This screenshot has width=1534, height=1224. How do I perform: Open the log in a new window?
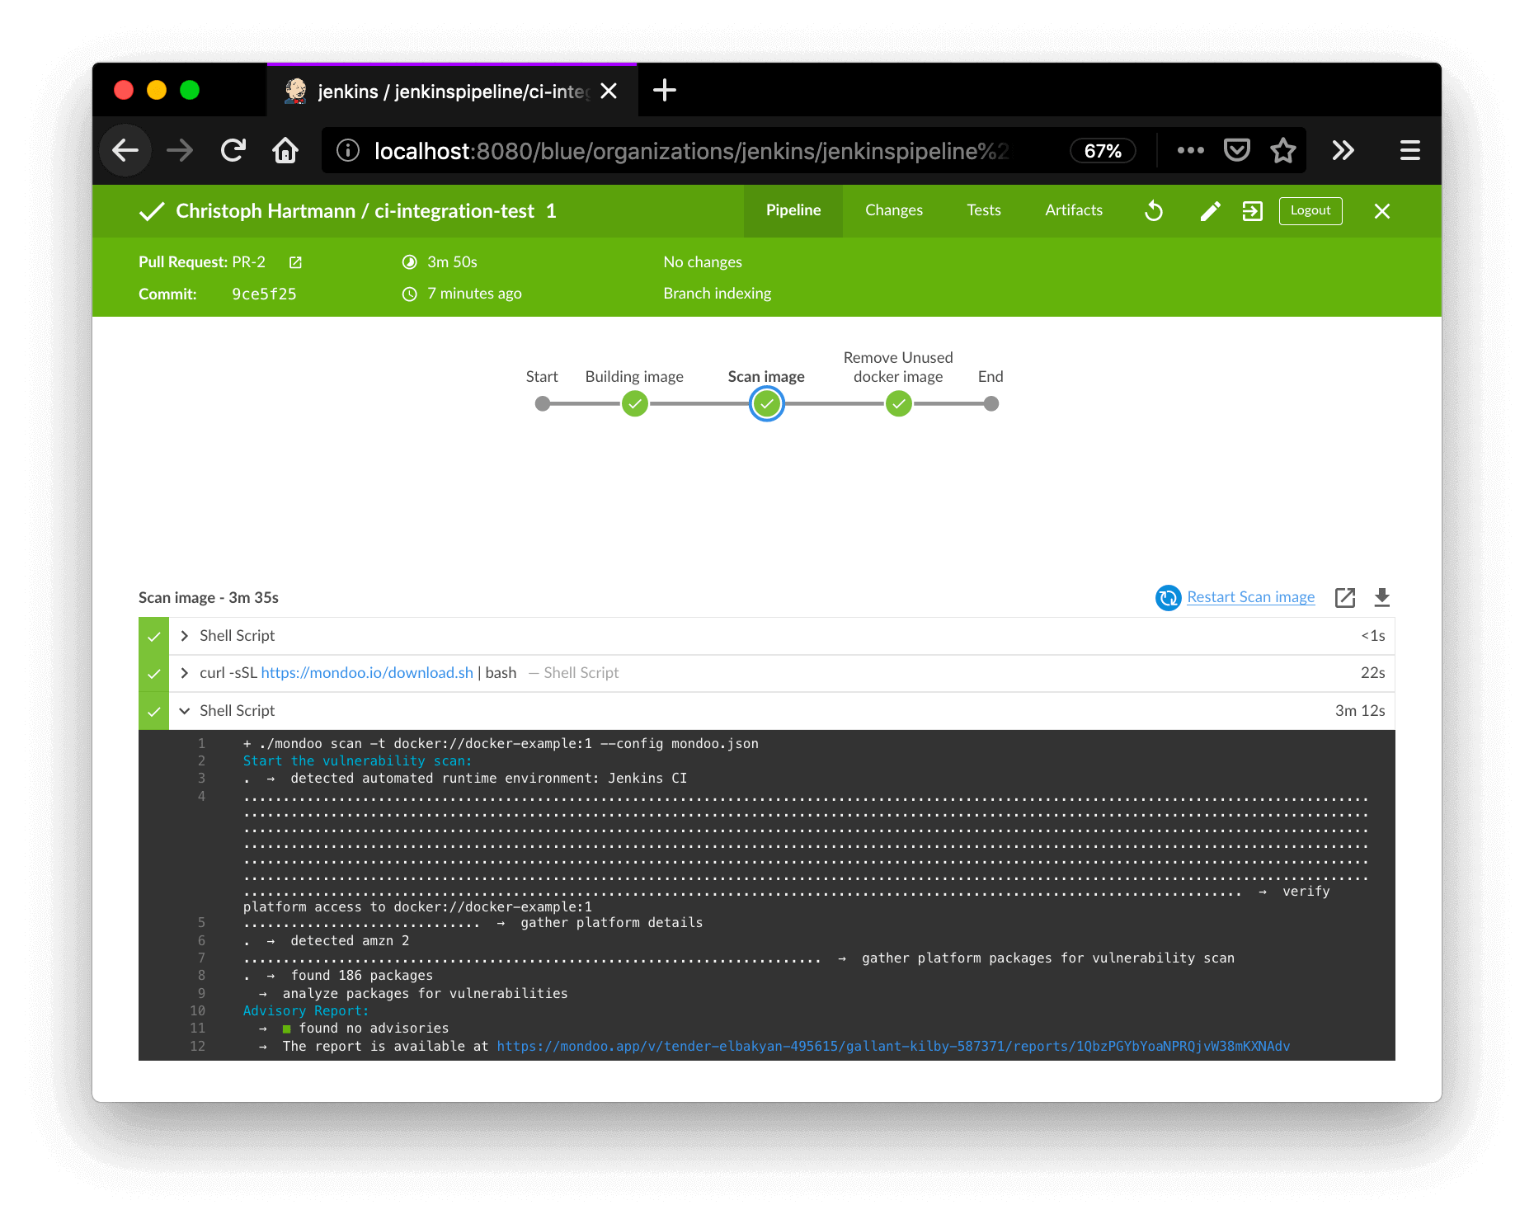(1345, 597)
